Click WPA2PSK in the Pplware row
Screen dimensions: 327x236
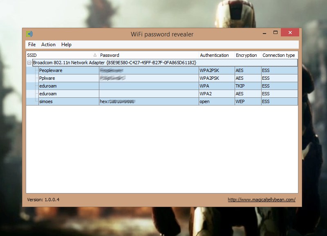tap(209, 78)
